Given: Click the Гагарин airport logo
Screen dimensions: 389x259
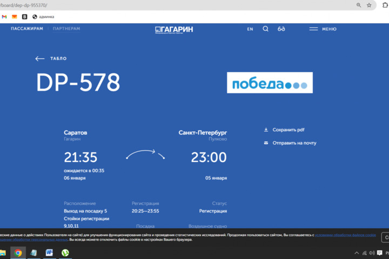Looking at the screenshot, I should click(x=174, y=29).
